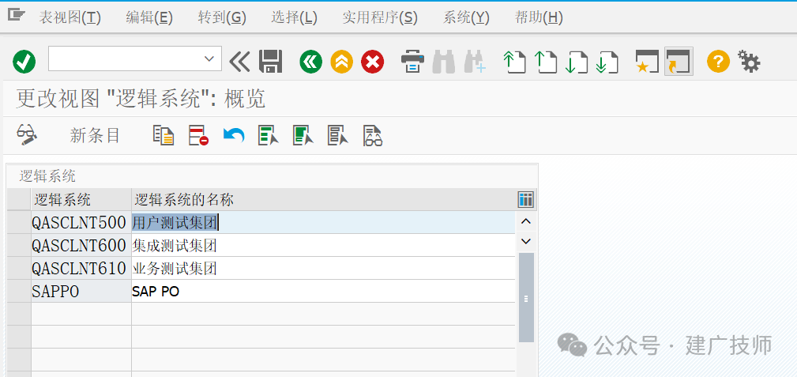Go to first page icon

pos(514,62)
